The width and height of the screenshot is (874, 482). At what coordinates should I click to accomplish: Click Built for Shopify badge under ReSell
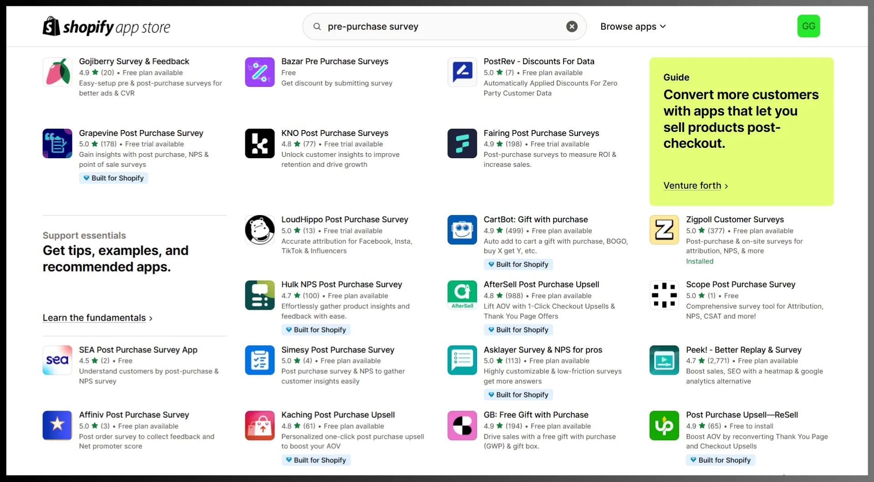point(721,461)
